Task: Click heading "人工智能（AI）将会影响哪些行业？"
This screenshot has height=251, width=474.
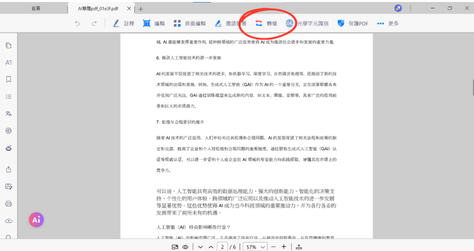Action: click(193, 227)
